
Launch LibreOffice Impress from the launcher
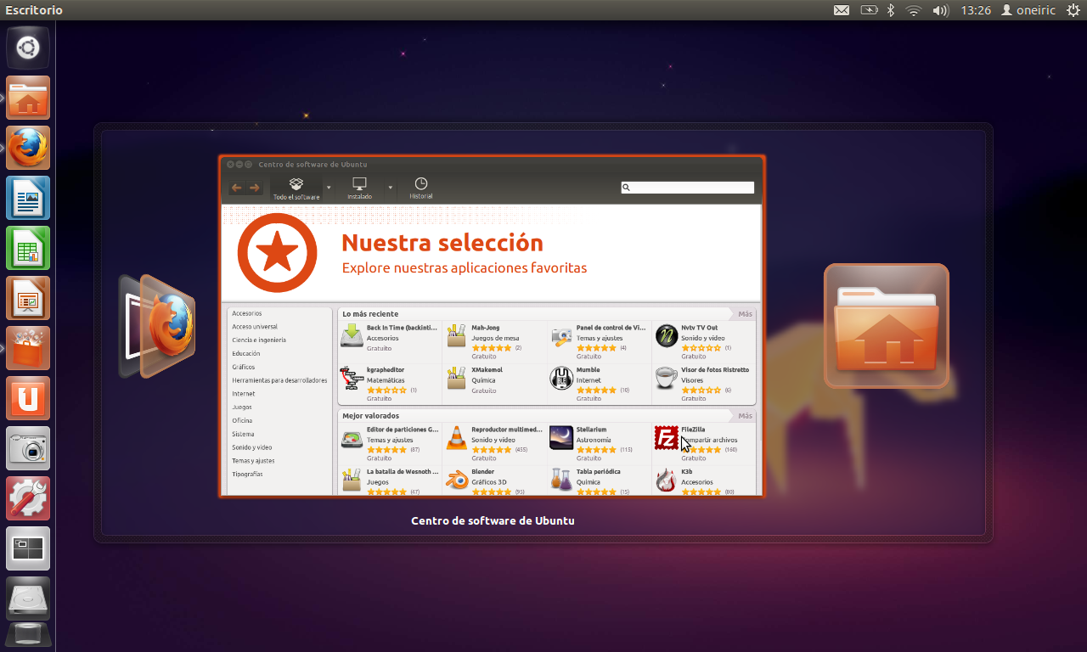click(28, 298)
